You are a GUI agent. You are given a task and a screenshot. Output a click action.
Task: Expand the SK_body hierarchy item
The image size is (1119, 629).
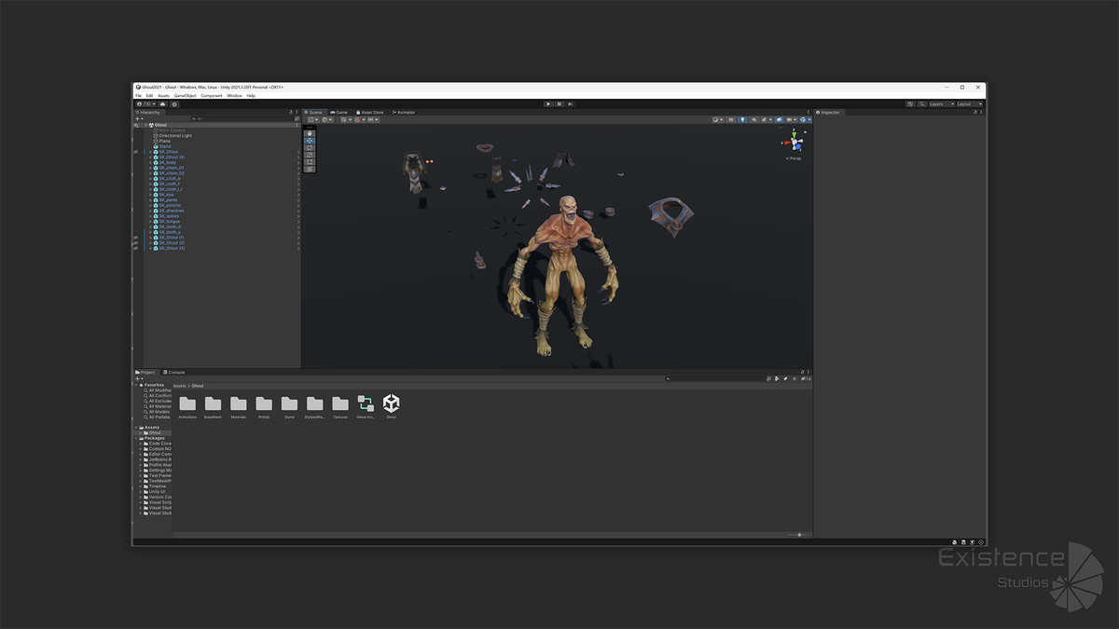(149, 163)
